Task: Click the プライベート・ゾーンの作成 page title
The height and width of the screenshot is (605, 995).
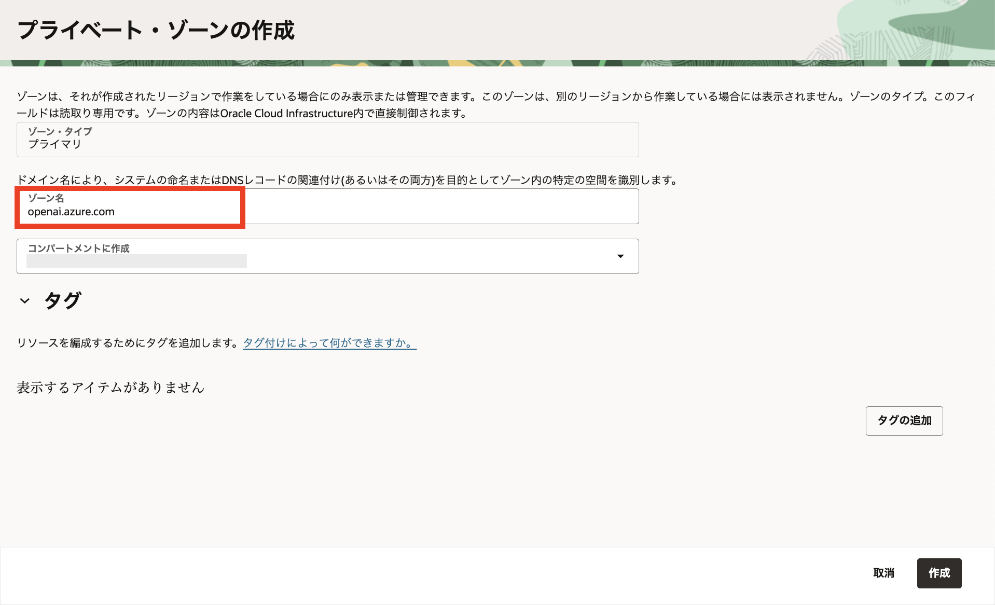Action: (156, 30)
